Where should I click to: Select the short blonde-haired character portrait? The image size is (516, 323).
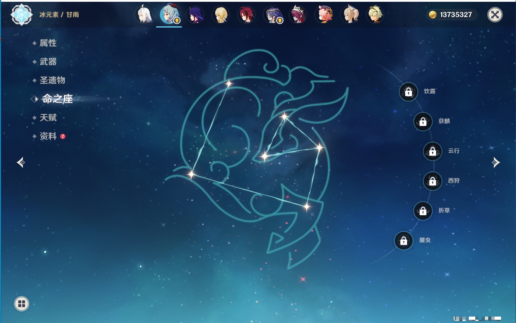tap(375, 15)
